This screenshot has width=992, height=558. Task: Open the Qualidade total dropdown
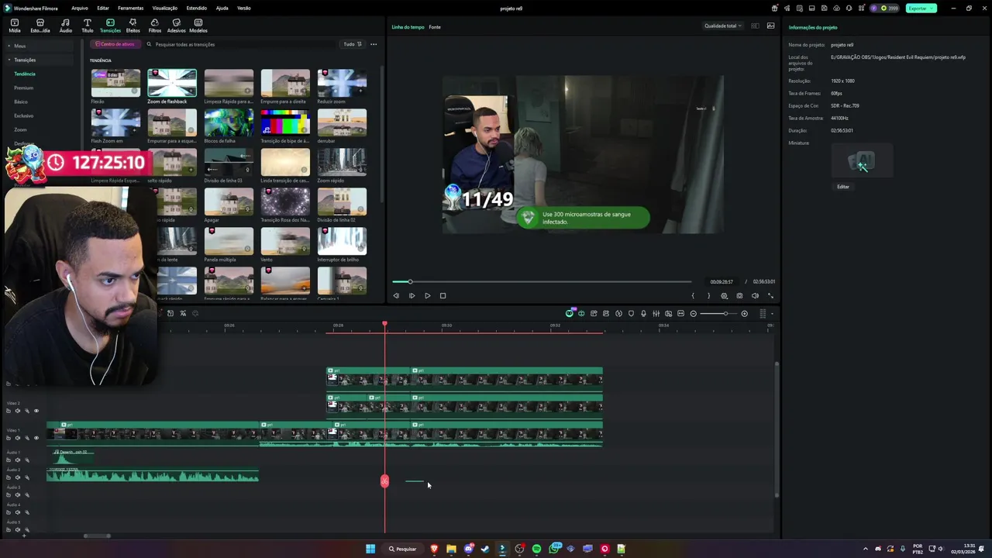pos(722,26)
